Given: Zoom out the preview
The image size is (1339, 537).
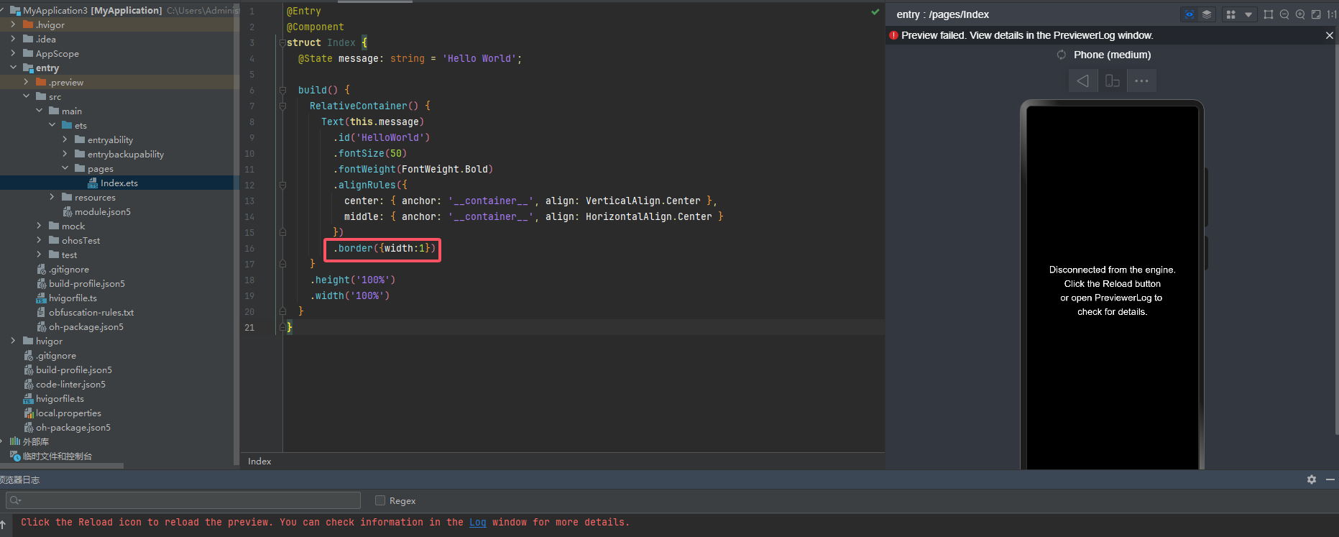Looking at the screenshot, I should tap(1284, 14).
